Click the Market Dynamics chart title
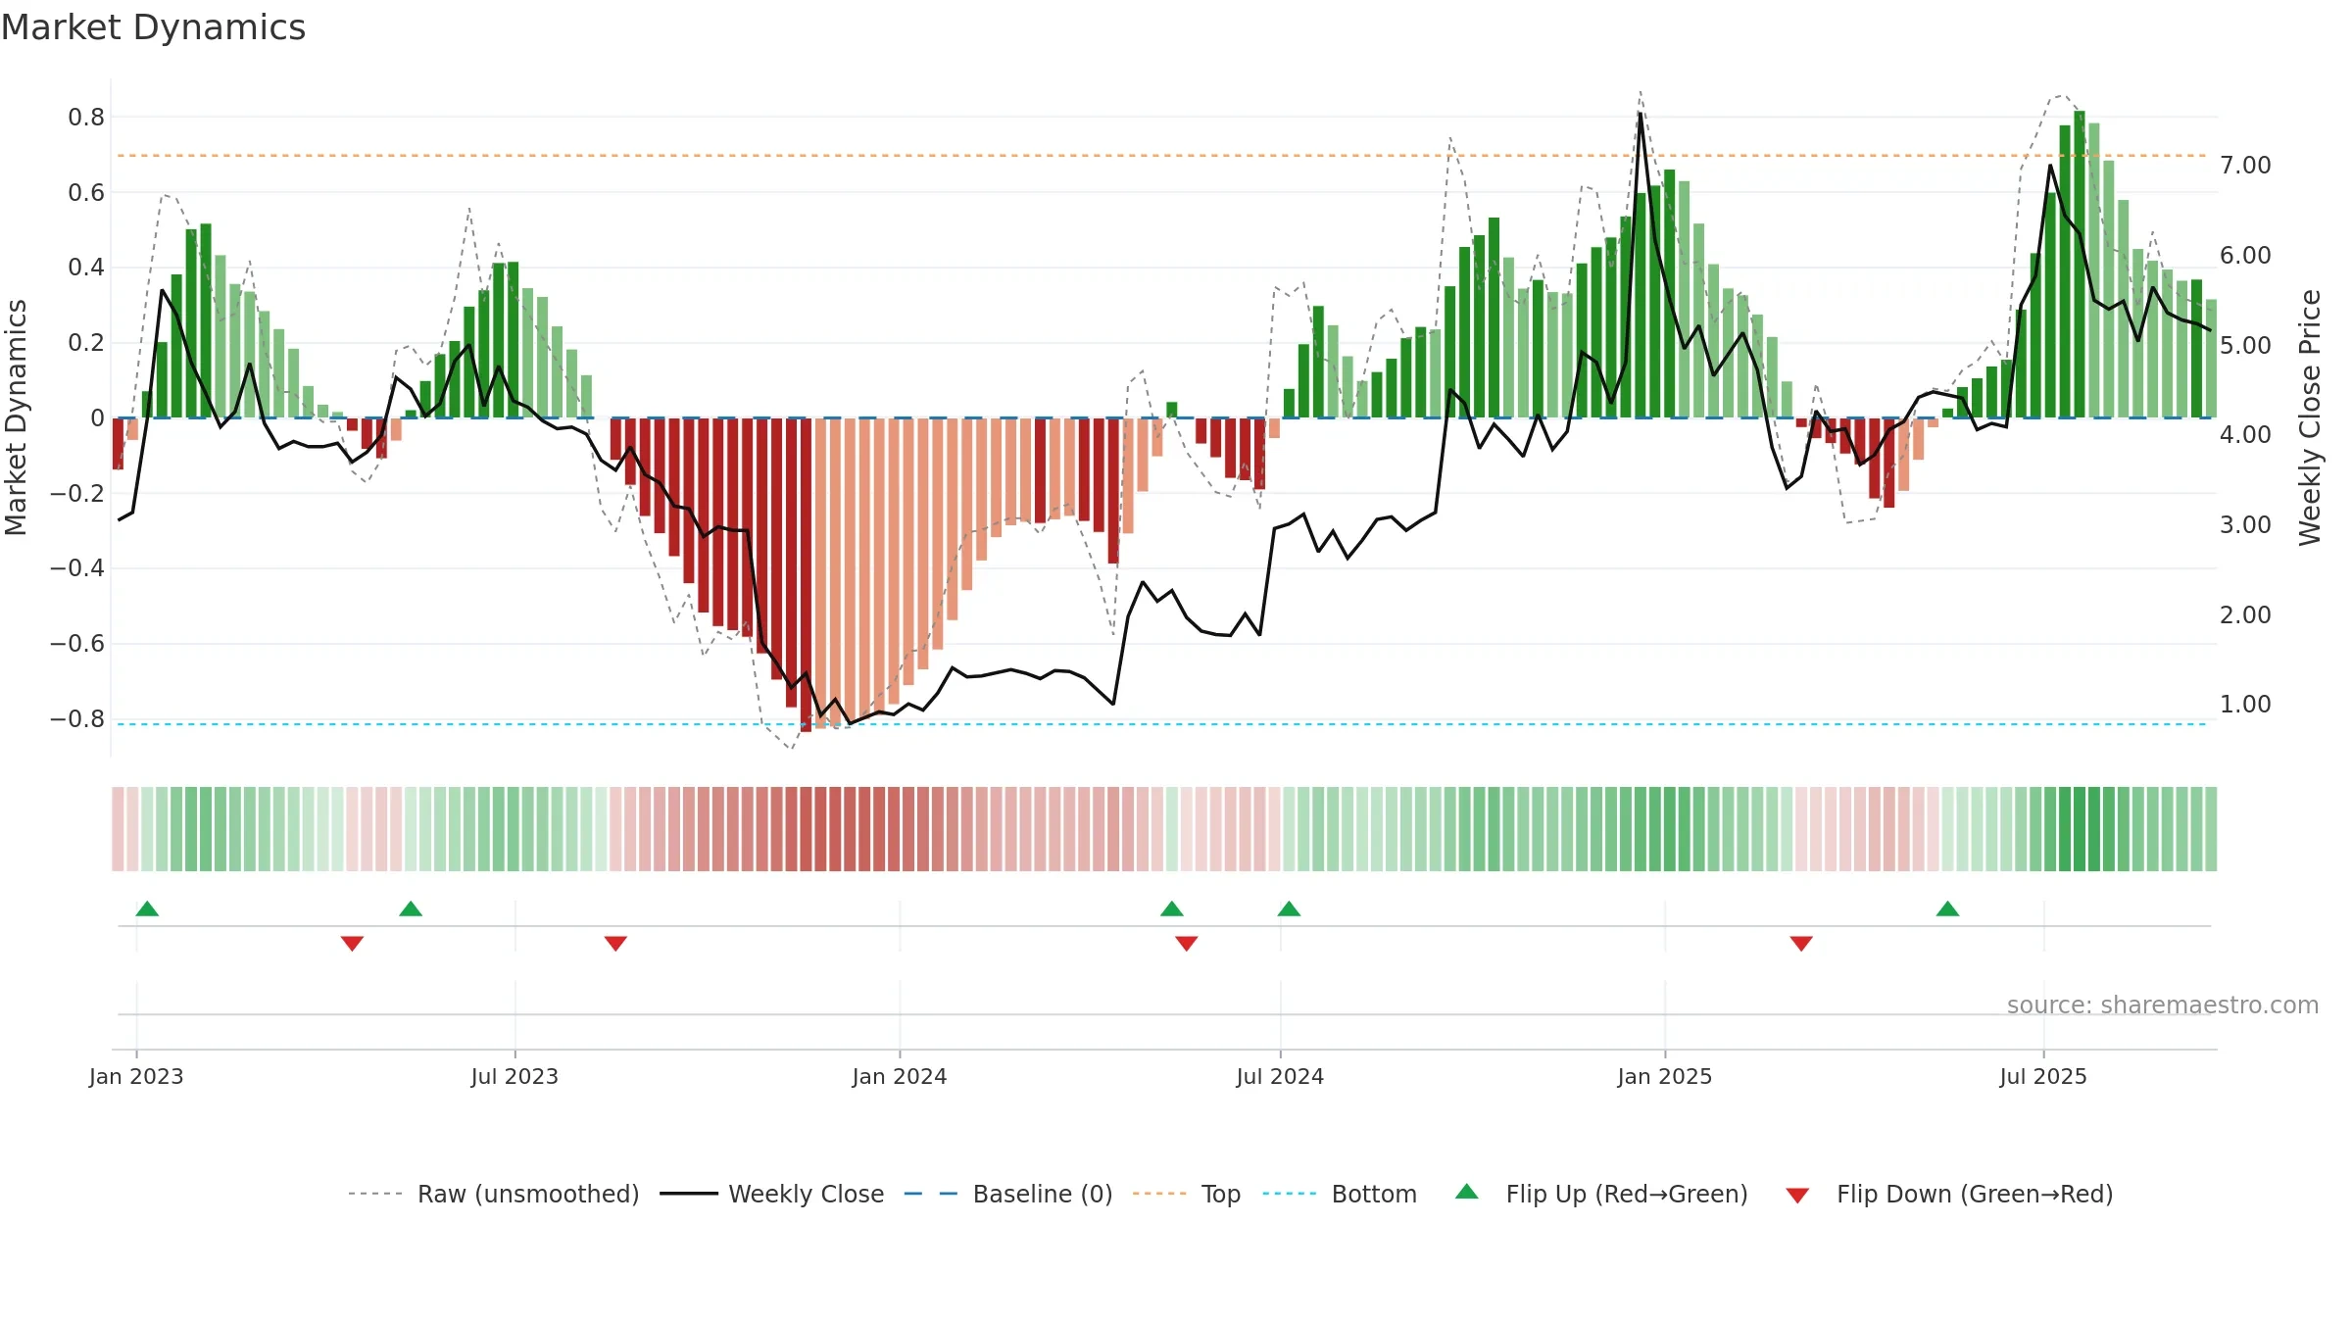 (153, 27)
